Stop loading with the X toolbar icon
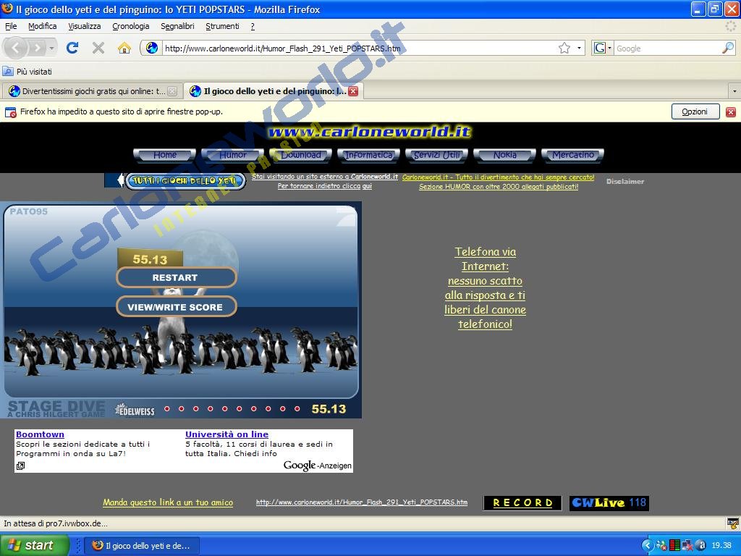The width and height of the screenshot is (741, 556). (x=98, y=48)
